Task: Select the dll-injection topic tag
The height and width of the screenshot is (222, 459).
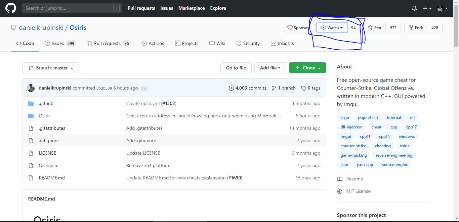Action: pyautogui.click(x=351, y=127)
